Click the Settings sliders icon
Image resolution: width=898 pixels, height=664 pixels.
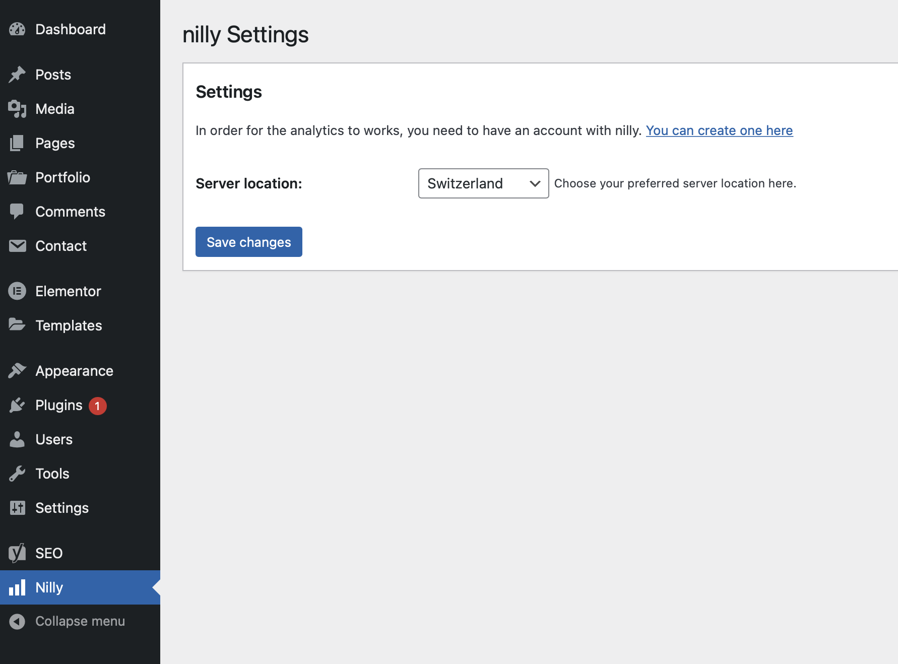click(17, 508)
